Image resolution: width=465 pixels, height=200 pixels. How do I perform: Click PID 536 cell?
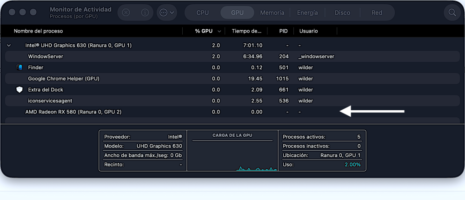click(284, 101)
